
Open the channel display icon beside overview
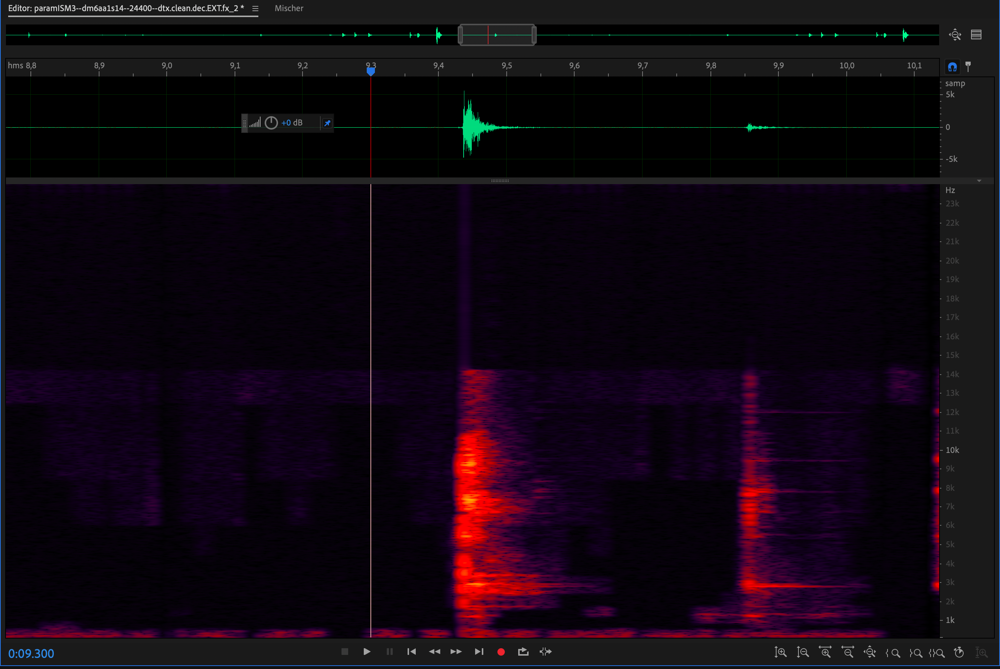[976, 35]
